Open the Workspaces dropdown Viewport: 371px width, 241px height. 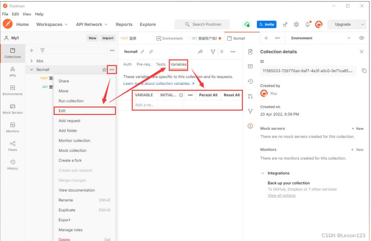pyautogui.click(x=52, y=24)
